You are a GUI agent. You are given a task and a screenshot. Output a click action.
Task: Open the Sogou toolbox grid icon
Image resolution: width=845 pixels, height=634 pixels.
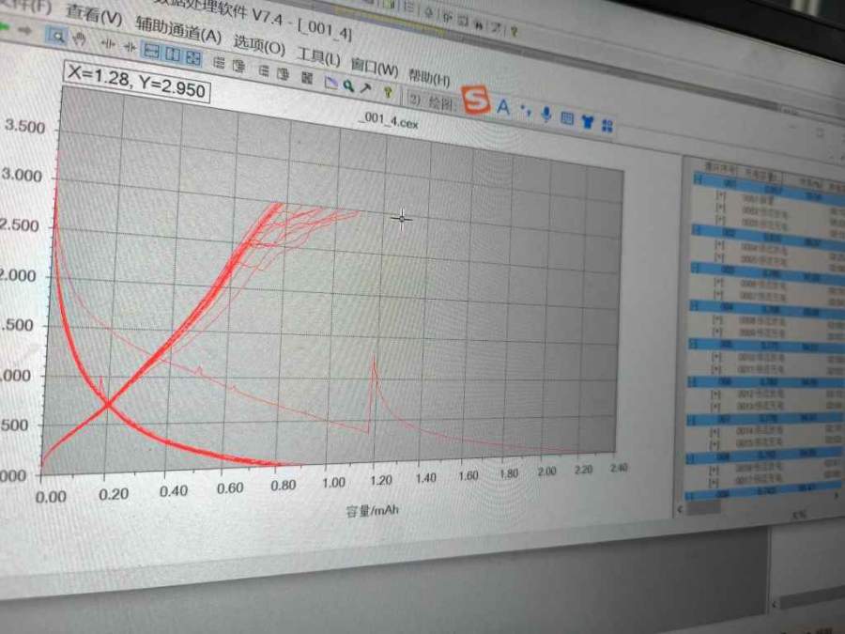pyautogui.click(x=607, y=125)
